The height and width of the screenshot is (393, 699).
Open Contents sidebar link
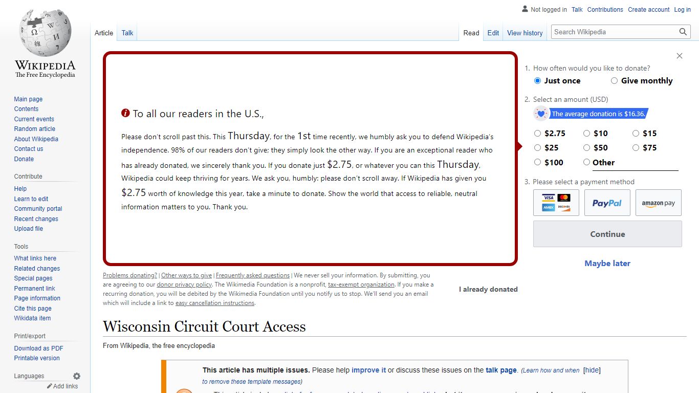tap(26, 109)
